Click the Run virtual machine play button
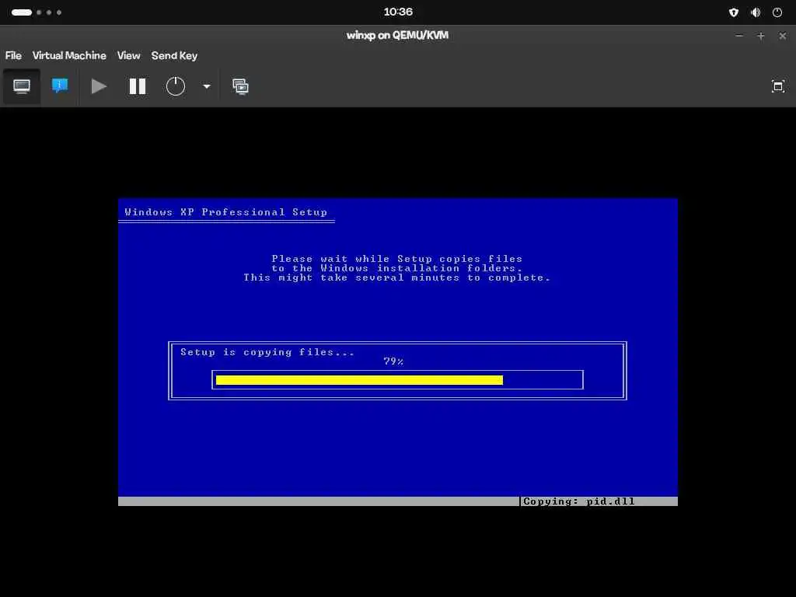This screenshot has width=796, height=597. click(99, 86)
